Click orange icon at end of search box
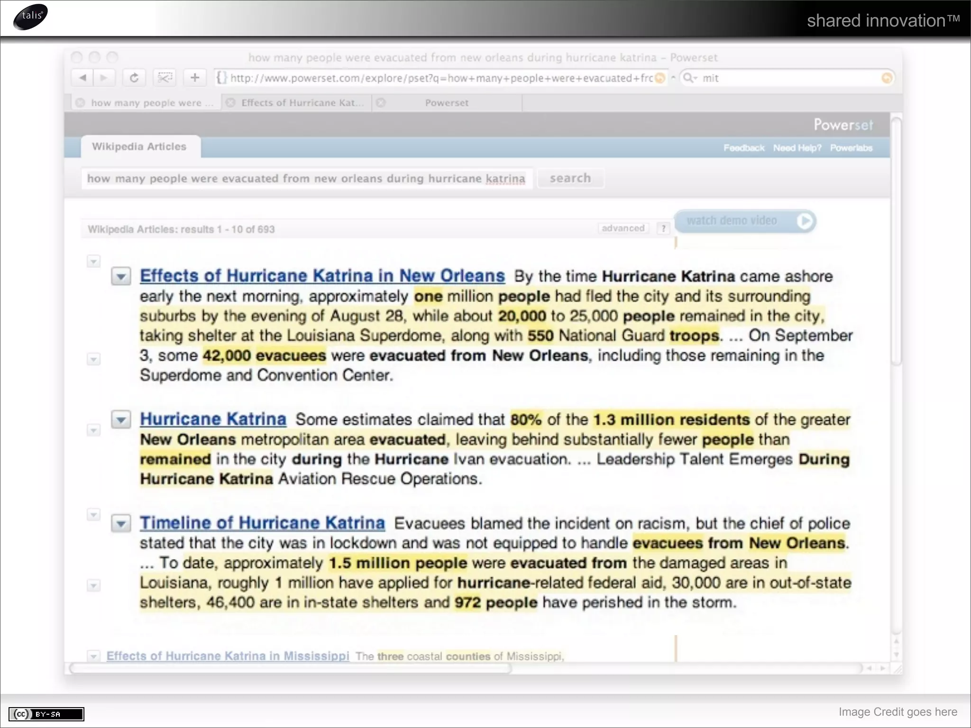 point(887,78)
